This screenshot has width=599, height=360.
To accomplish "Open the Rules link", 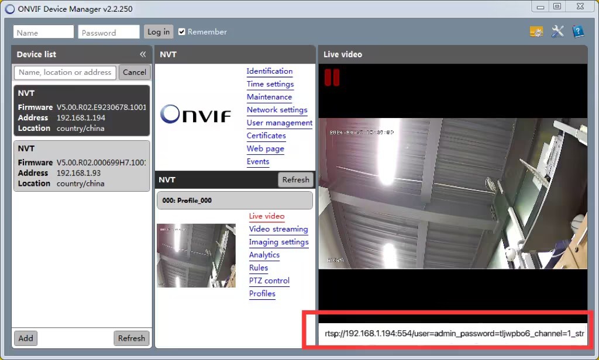I will [259, 268].
